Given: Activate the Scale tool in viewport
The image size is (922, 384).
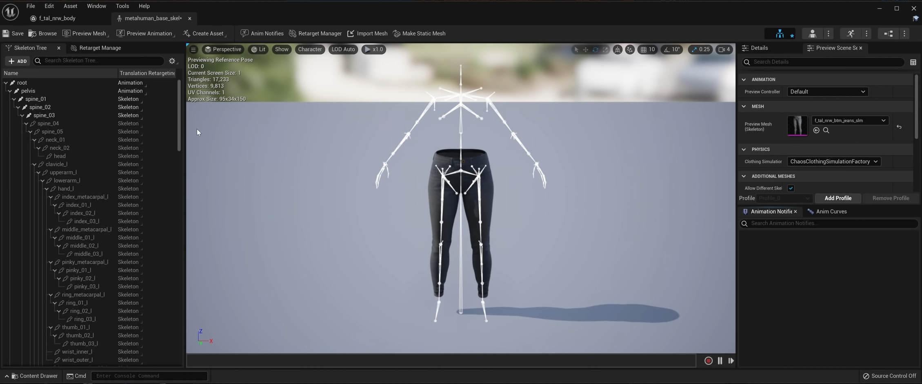Looking at the screenshot, I should click(605, 49).
